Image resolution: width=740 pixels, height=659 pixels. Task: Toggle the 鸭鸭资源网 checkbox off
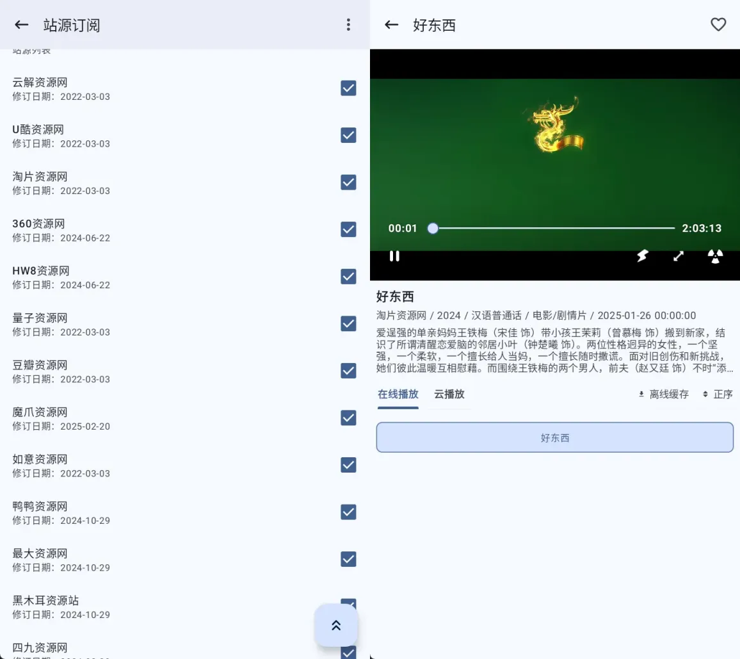348,512
